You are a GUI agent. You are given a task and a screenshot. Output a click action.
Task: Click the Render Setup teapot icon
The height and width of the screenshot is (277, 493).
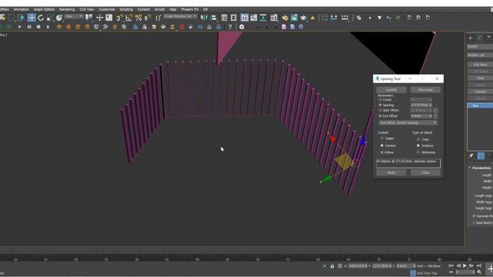pos(285,18)
